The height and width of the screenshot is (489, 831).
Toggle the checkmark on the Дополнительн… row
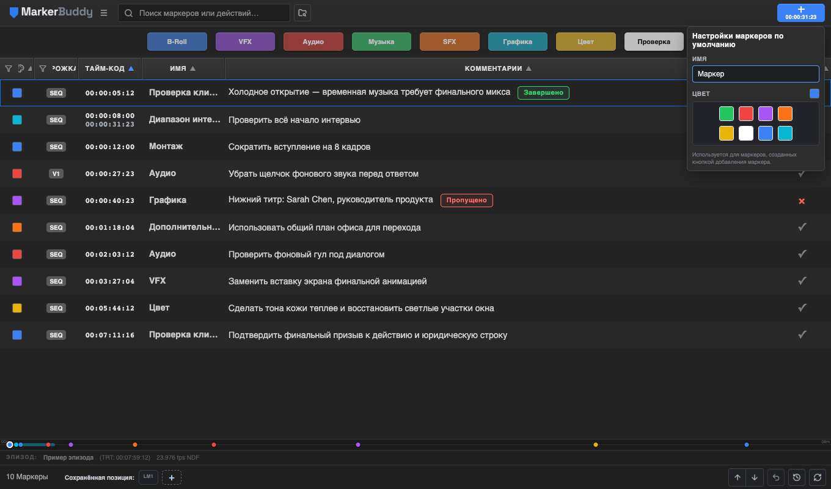coord(802,227)
